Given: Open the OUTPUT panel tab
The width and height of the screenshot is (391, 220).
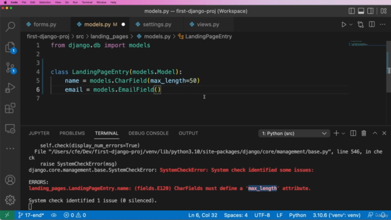Looking at the screenshot, I should [x=188, y=133].
